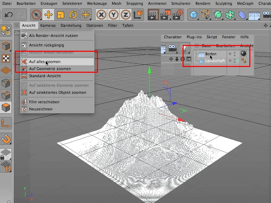Image resolution: width=271 pixels, height=203 pixels.
Task: Switch to Edges mode
Action: pyautogui.click(x=6, y=95)
